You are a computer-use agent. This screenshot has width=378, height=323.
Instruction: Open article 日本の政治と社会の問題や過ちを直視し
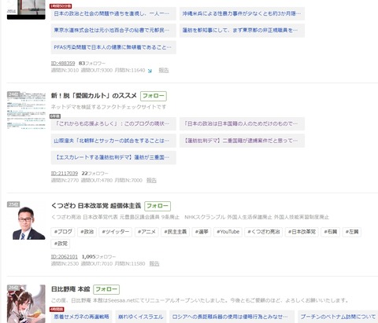tap(113, 13)
